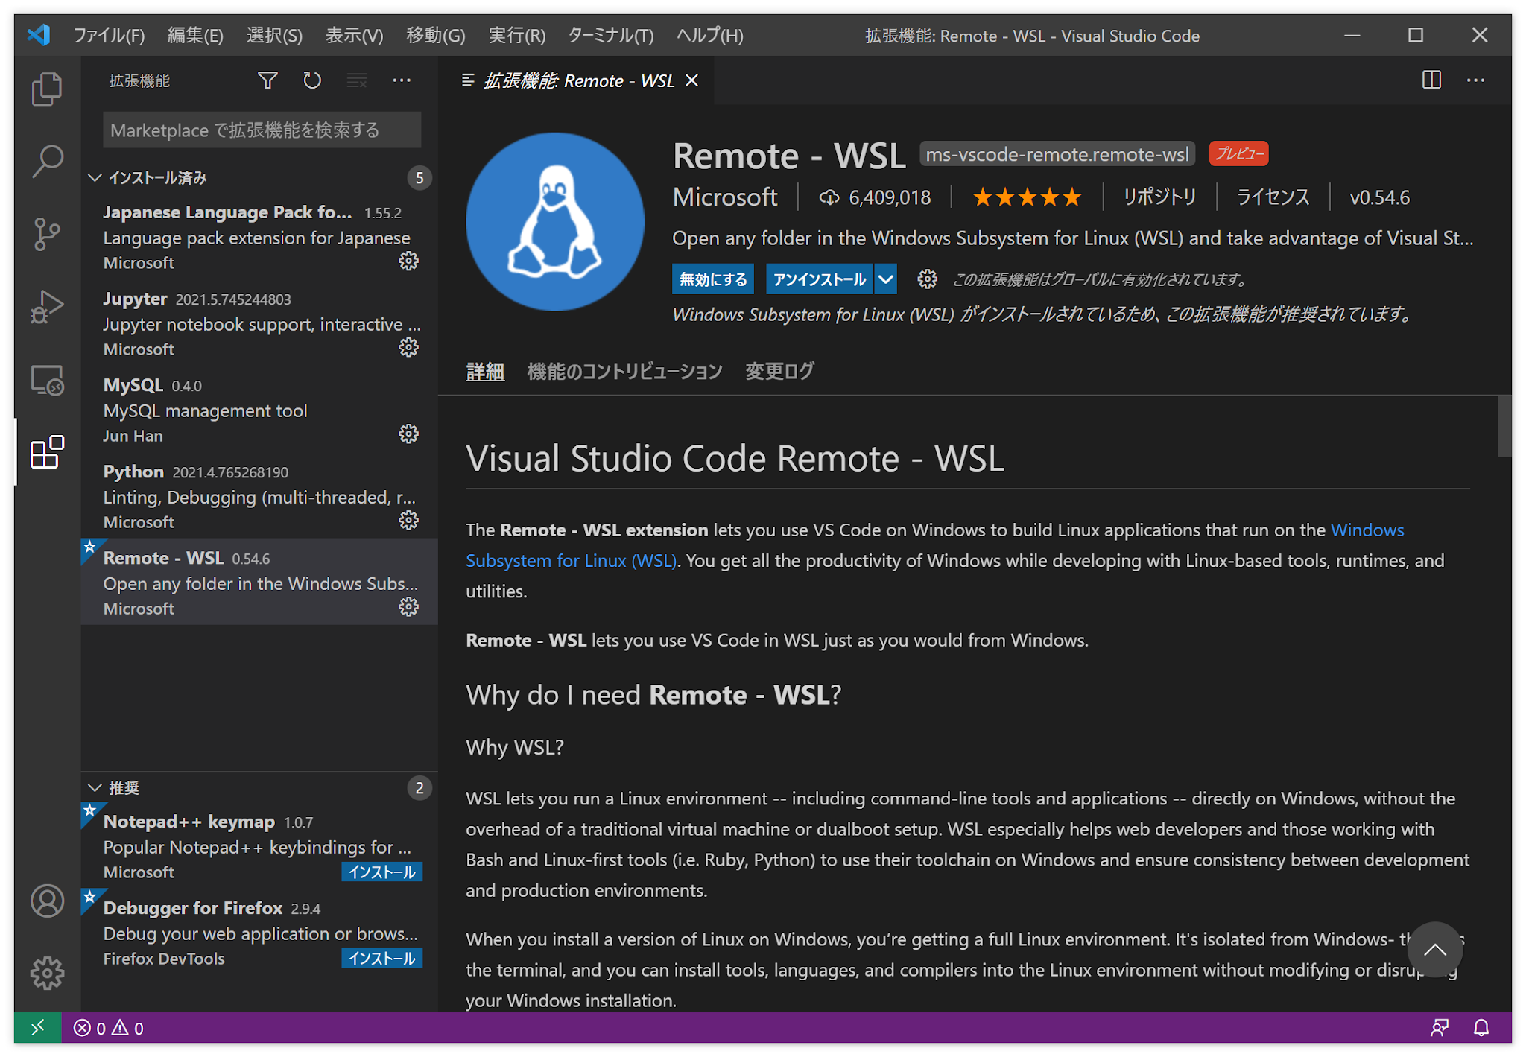Image resolution: width=1526 pixels, height=1057 pixels.
Task: Collapse the インストール済み section
Action: (x=95, y=177)
